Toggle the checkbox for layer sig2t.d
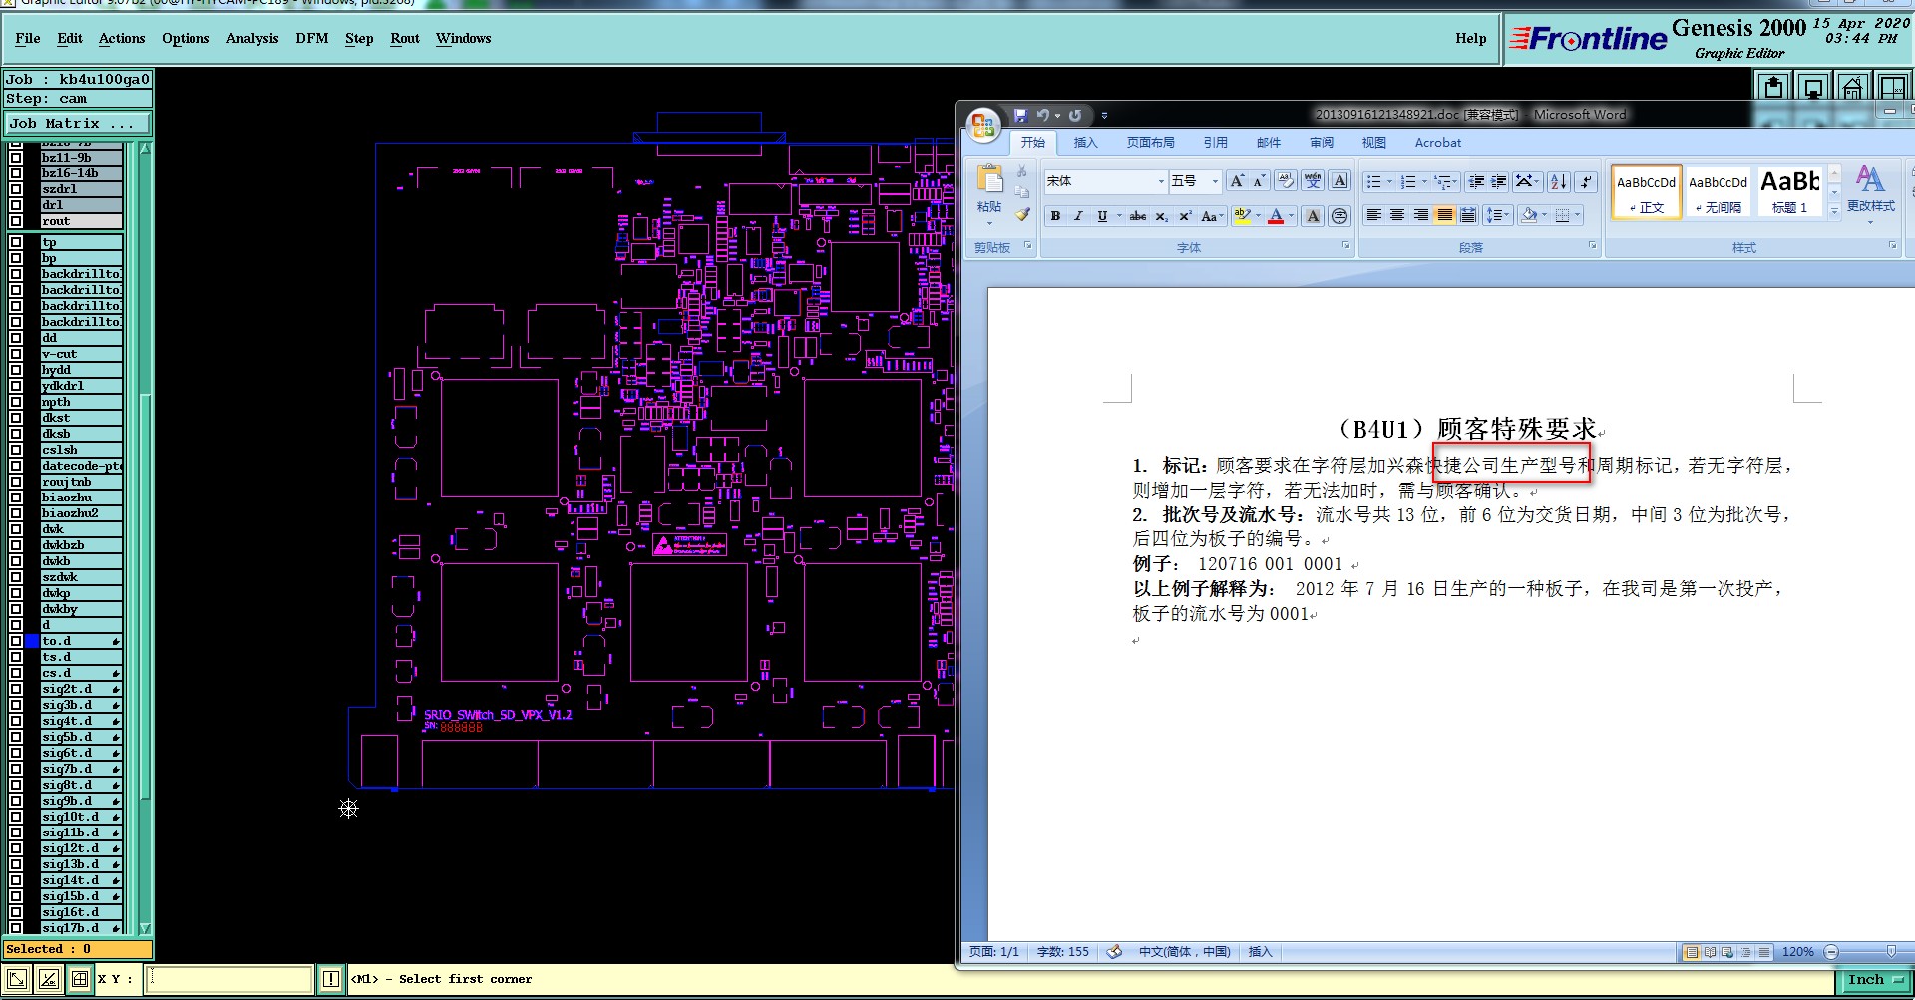Screen dimensions: 1915x1000 (x=16, y=689)
